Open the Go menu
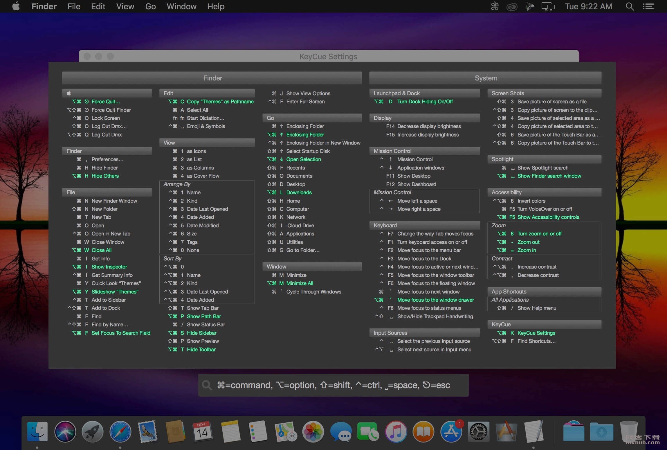667x450 pixels. (150, 6)
